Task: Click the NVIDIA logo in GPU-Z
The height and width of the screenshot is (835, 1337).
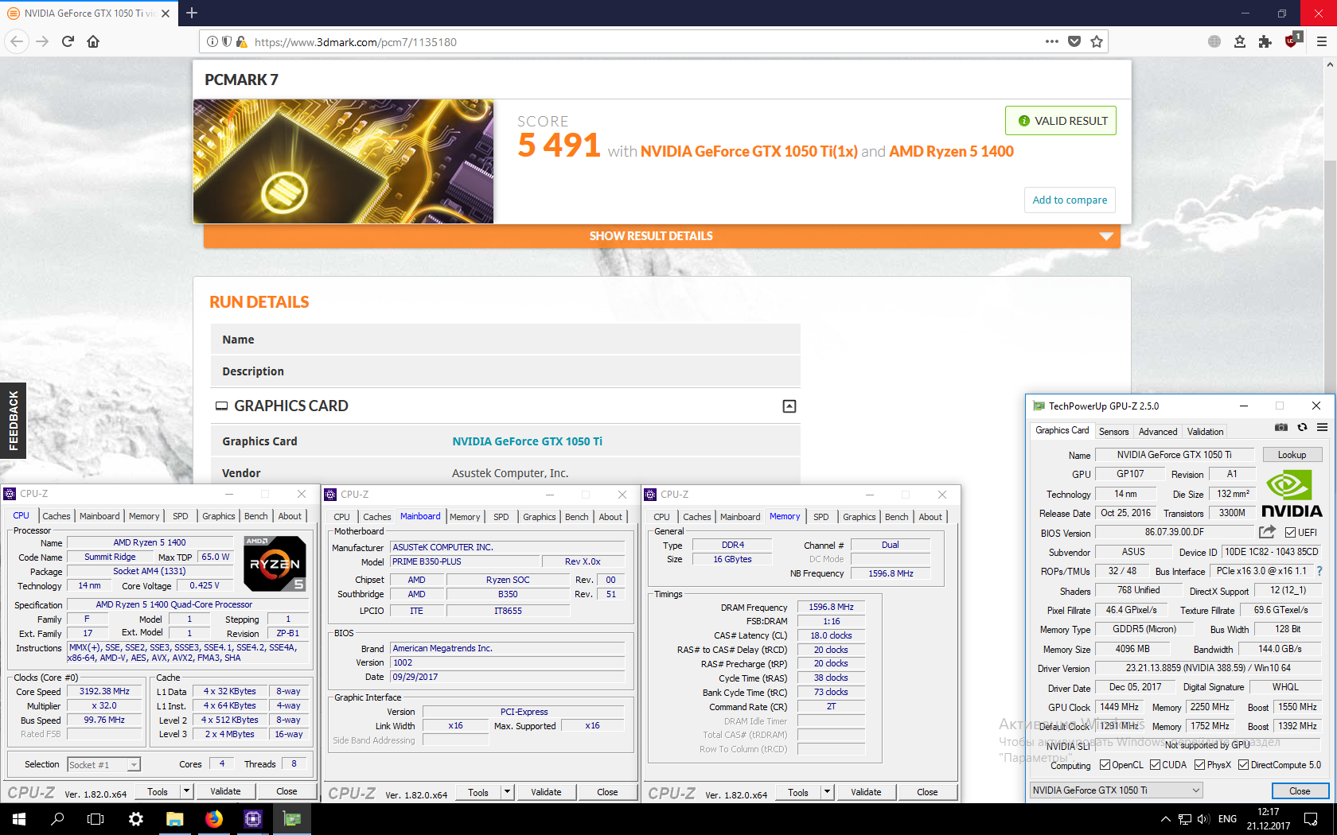Action: 1292,495
